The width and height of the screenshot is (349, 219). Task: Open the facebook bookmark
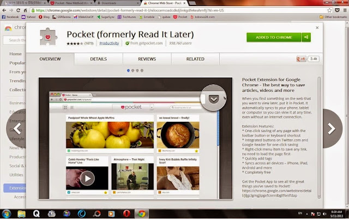pos(10,17)
